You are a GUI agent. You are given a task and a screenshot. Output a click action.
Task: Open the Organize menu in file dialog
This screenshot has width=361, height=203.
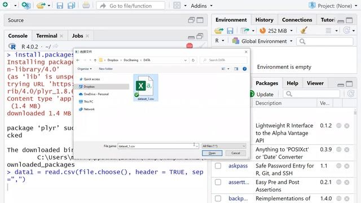[85, 69]
